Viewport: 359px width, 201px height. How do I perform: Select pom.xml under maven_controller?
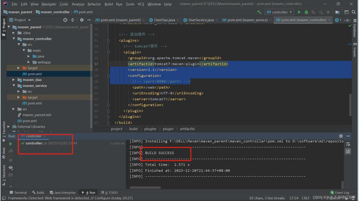pyautogui.click(x=35, y=74)
